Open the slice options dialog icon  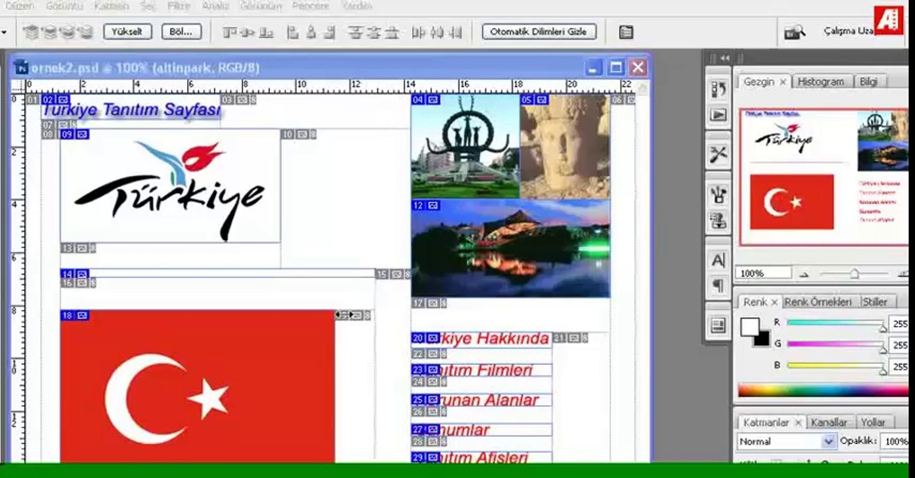coord(625,32)
